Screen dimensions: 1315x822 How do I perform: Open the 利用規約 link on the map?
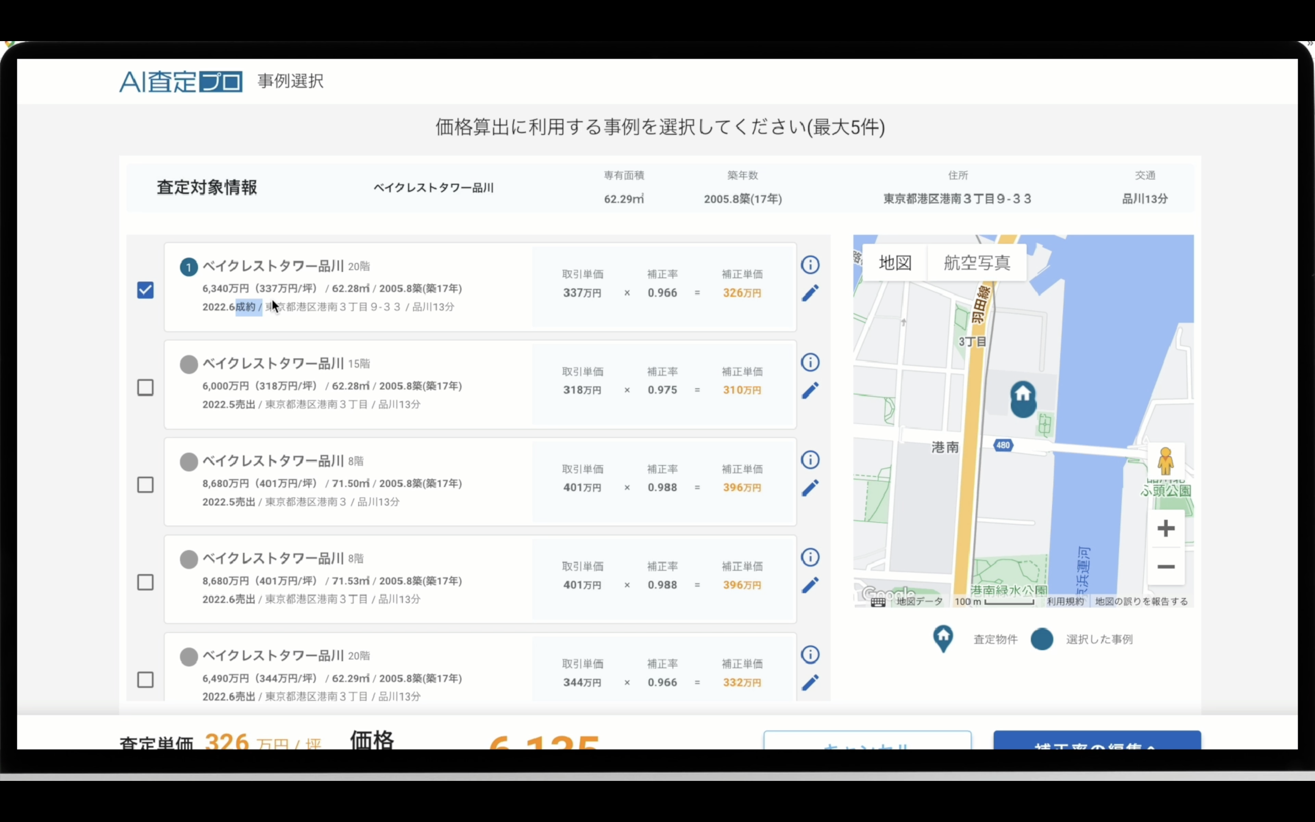click(1065, 601)
